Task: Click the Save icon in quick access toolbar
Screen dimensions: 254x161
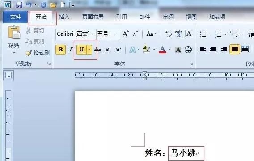Action: 19,5
